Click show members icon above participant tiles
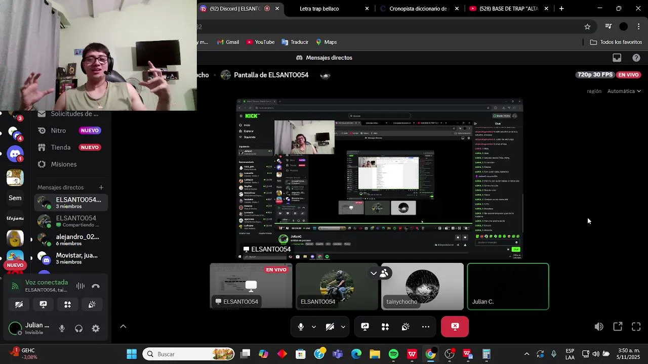648x364 pixels. 384,274
